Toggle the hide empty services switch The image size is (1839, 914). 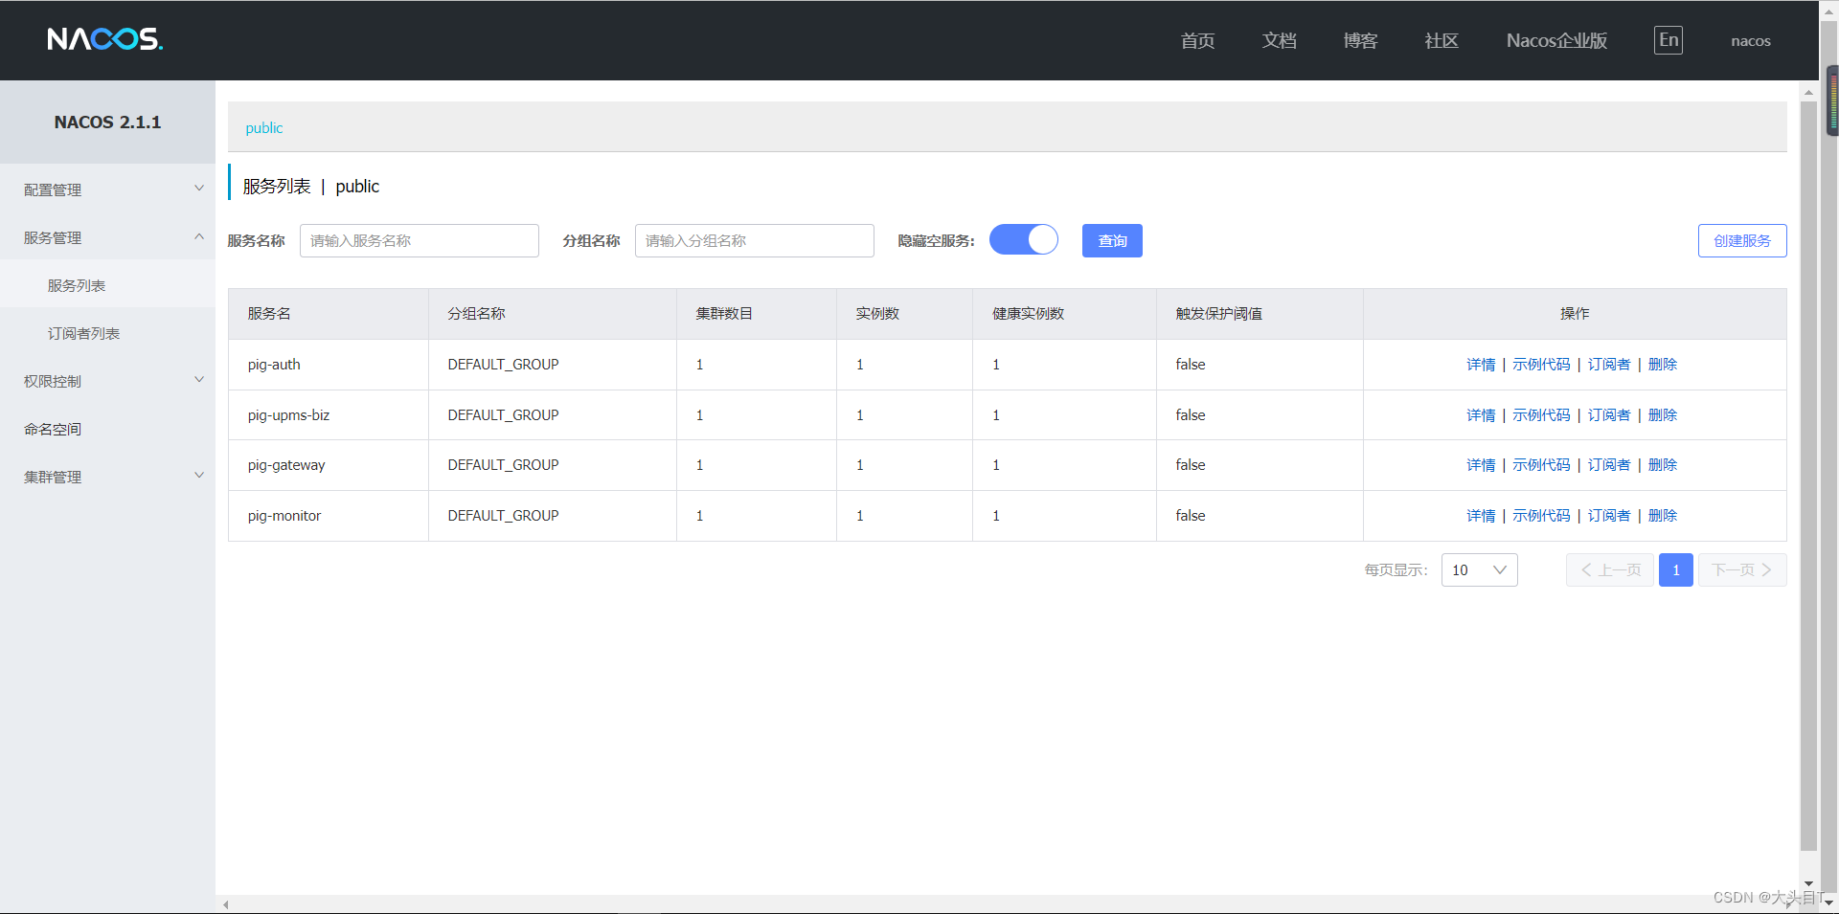coord(1024,240)
